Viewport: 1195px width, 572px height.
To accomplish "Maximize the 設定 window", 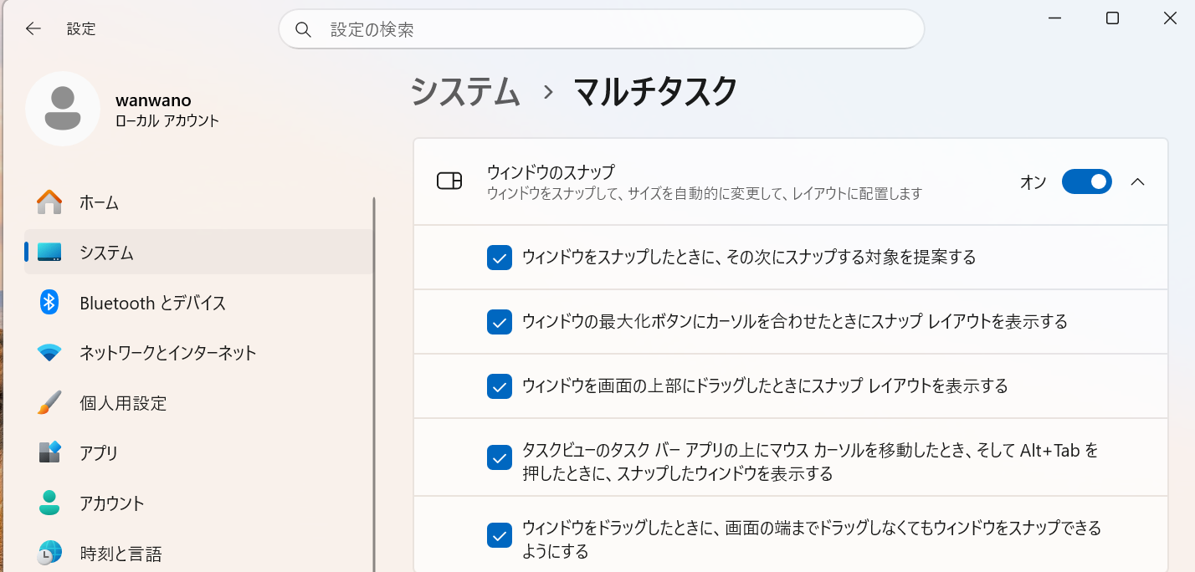I will [x=1112, y=18].
